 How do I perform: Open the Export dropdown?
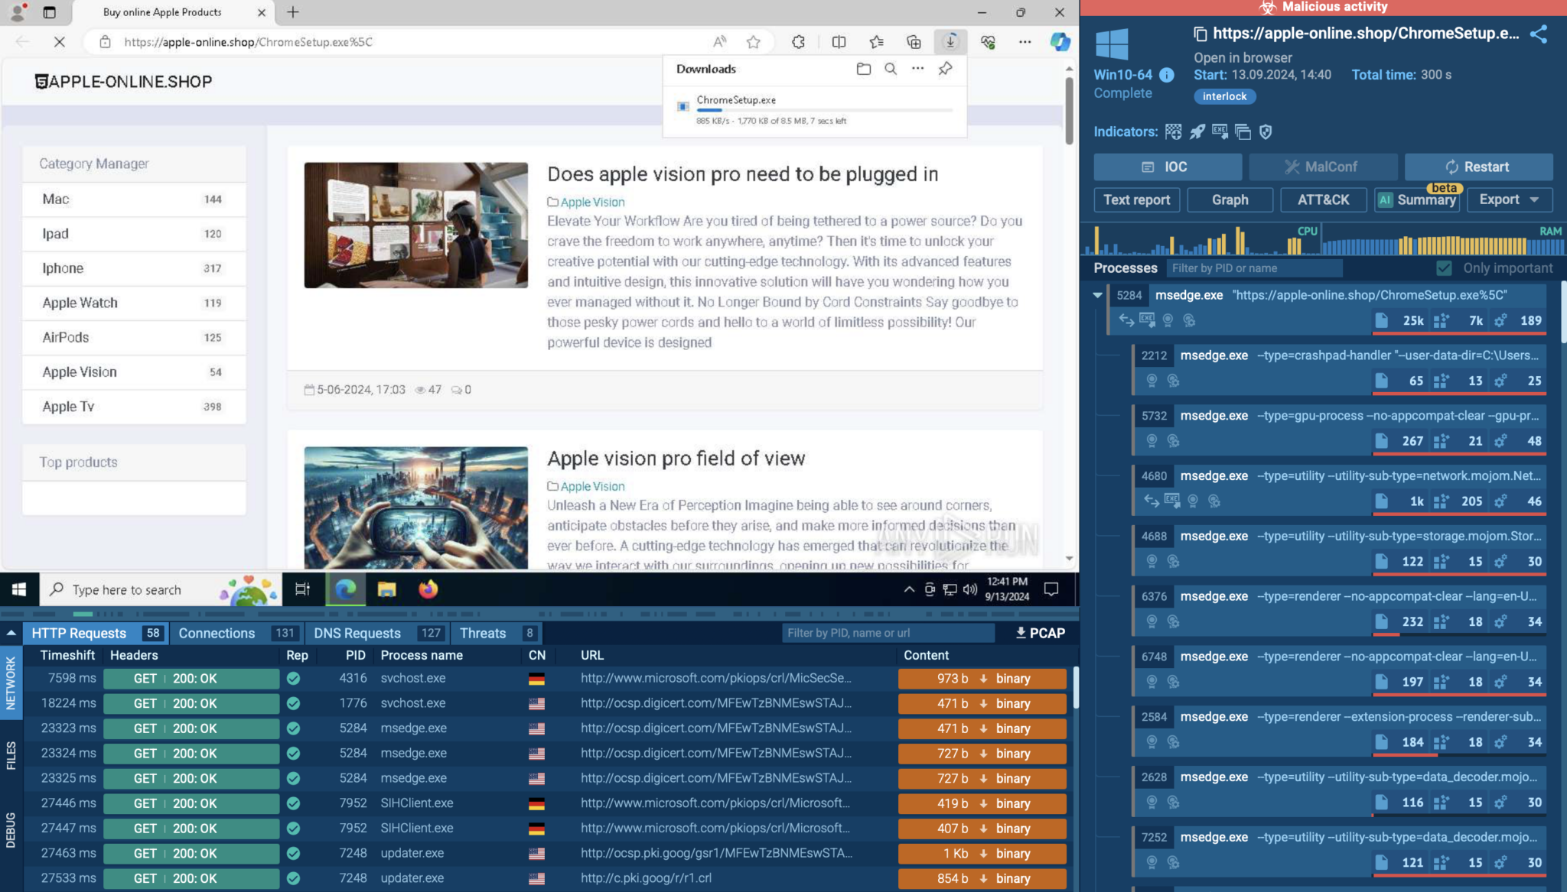pyautogui.click(x=1508, y=199)
